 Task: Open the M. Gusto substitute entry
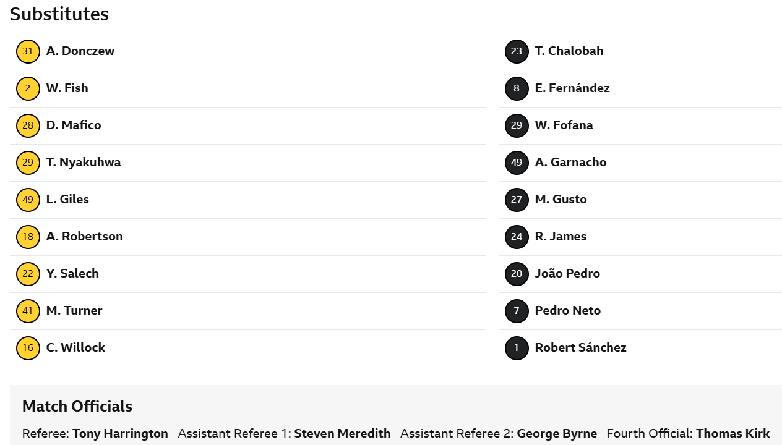(x=561, y=199)
